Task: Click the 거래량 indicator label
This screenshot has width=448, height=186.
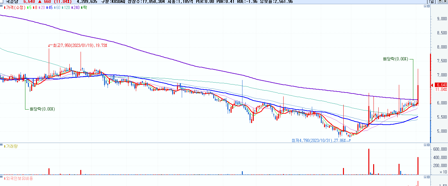Action: point(11,146)
